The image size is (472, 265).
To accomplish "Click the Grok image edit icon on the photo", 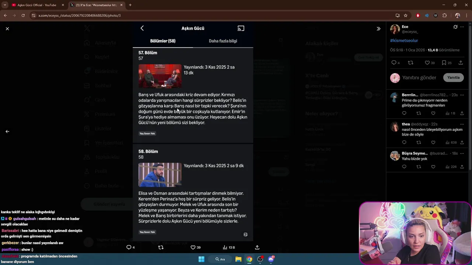I will click(x=246, y=234).
